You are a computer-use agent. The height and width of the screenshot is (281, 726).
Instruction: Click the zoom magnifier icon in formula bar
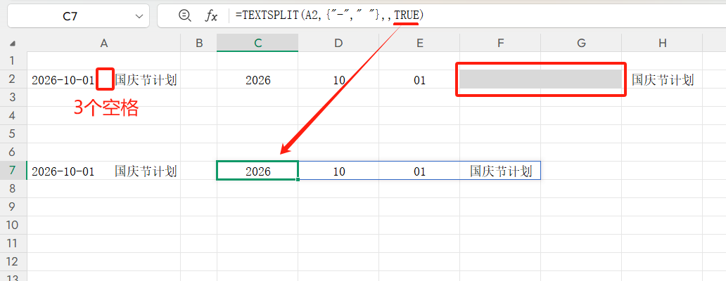[x=185, y=15]
